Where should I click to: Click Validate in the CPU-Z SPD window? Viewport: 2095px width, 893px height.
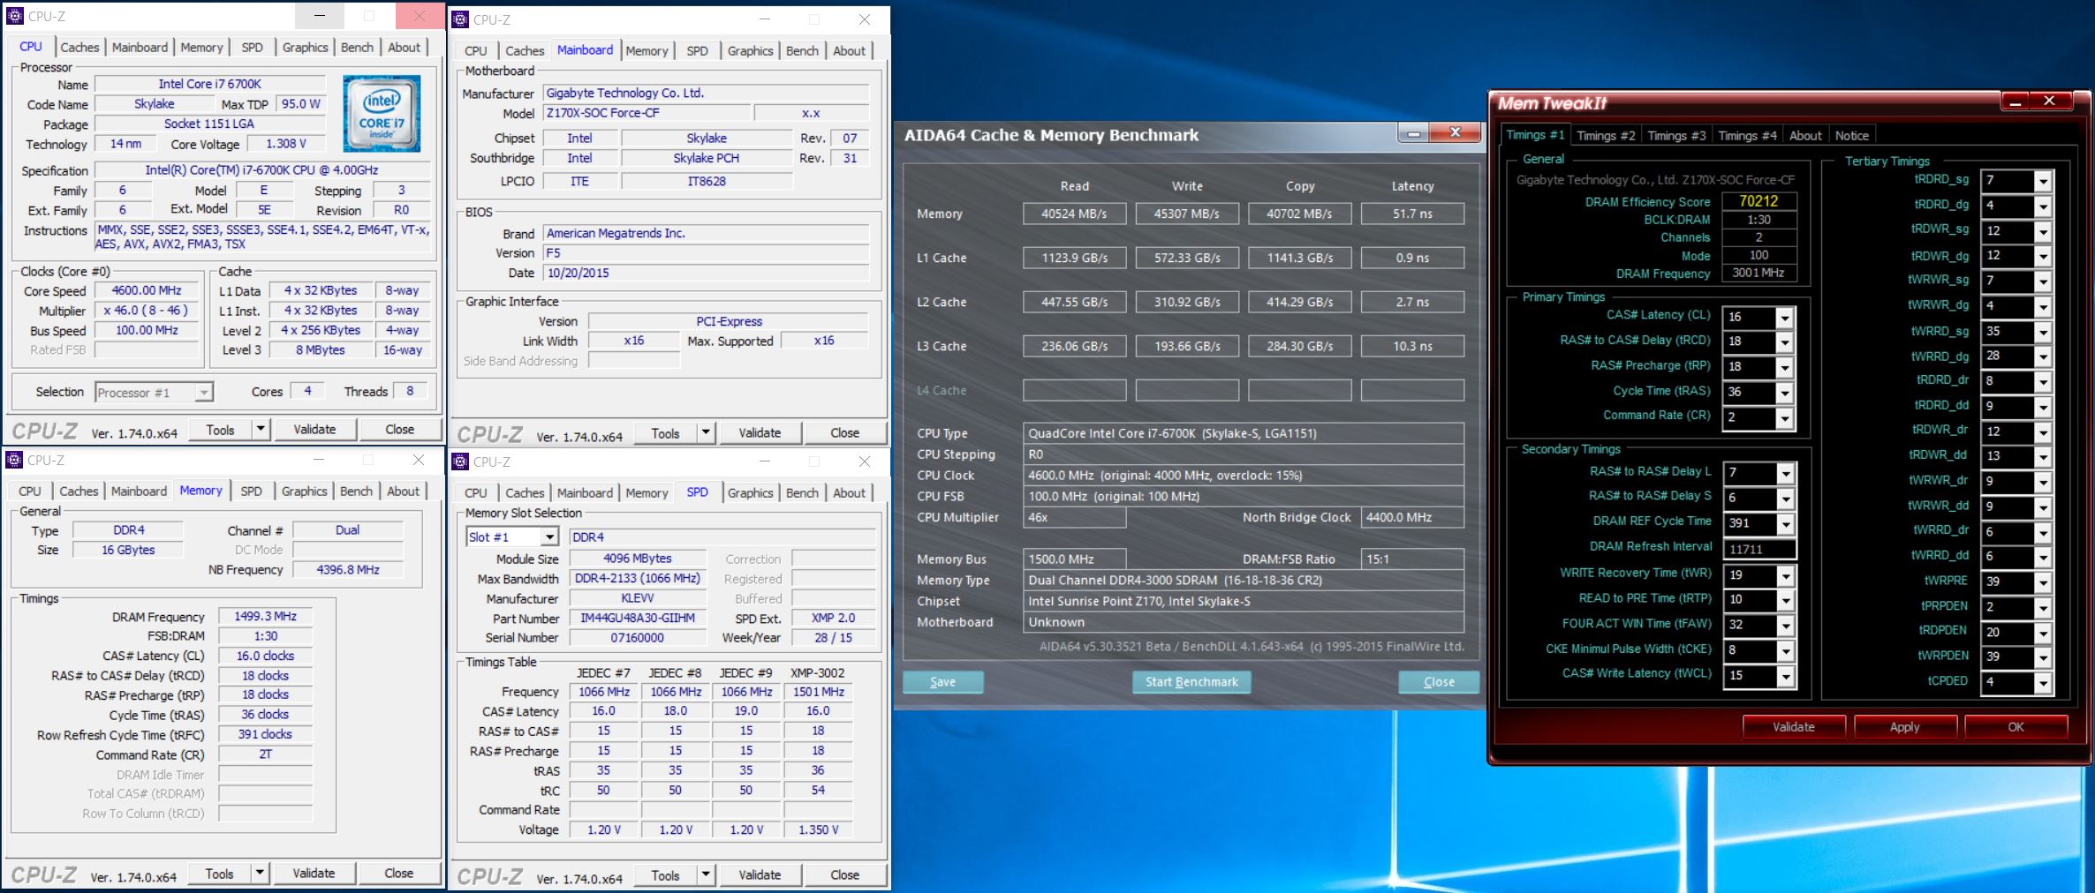(760, 875)
